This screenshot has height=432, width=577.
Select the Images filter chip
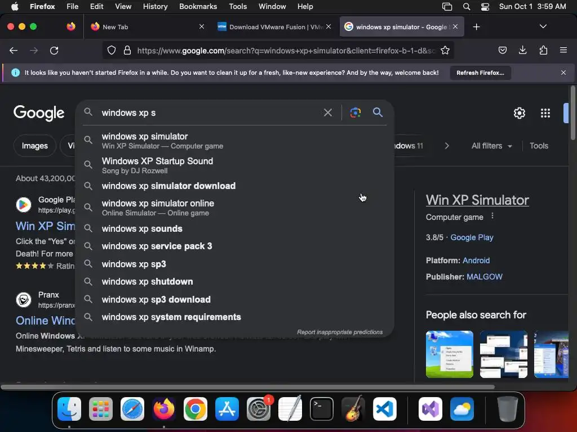pyautogui.click(x=34, y=146)
